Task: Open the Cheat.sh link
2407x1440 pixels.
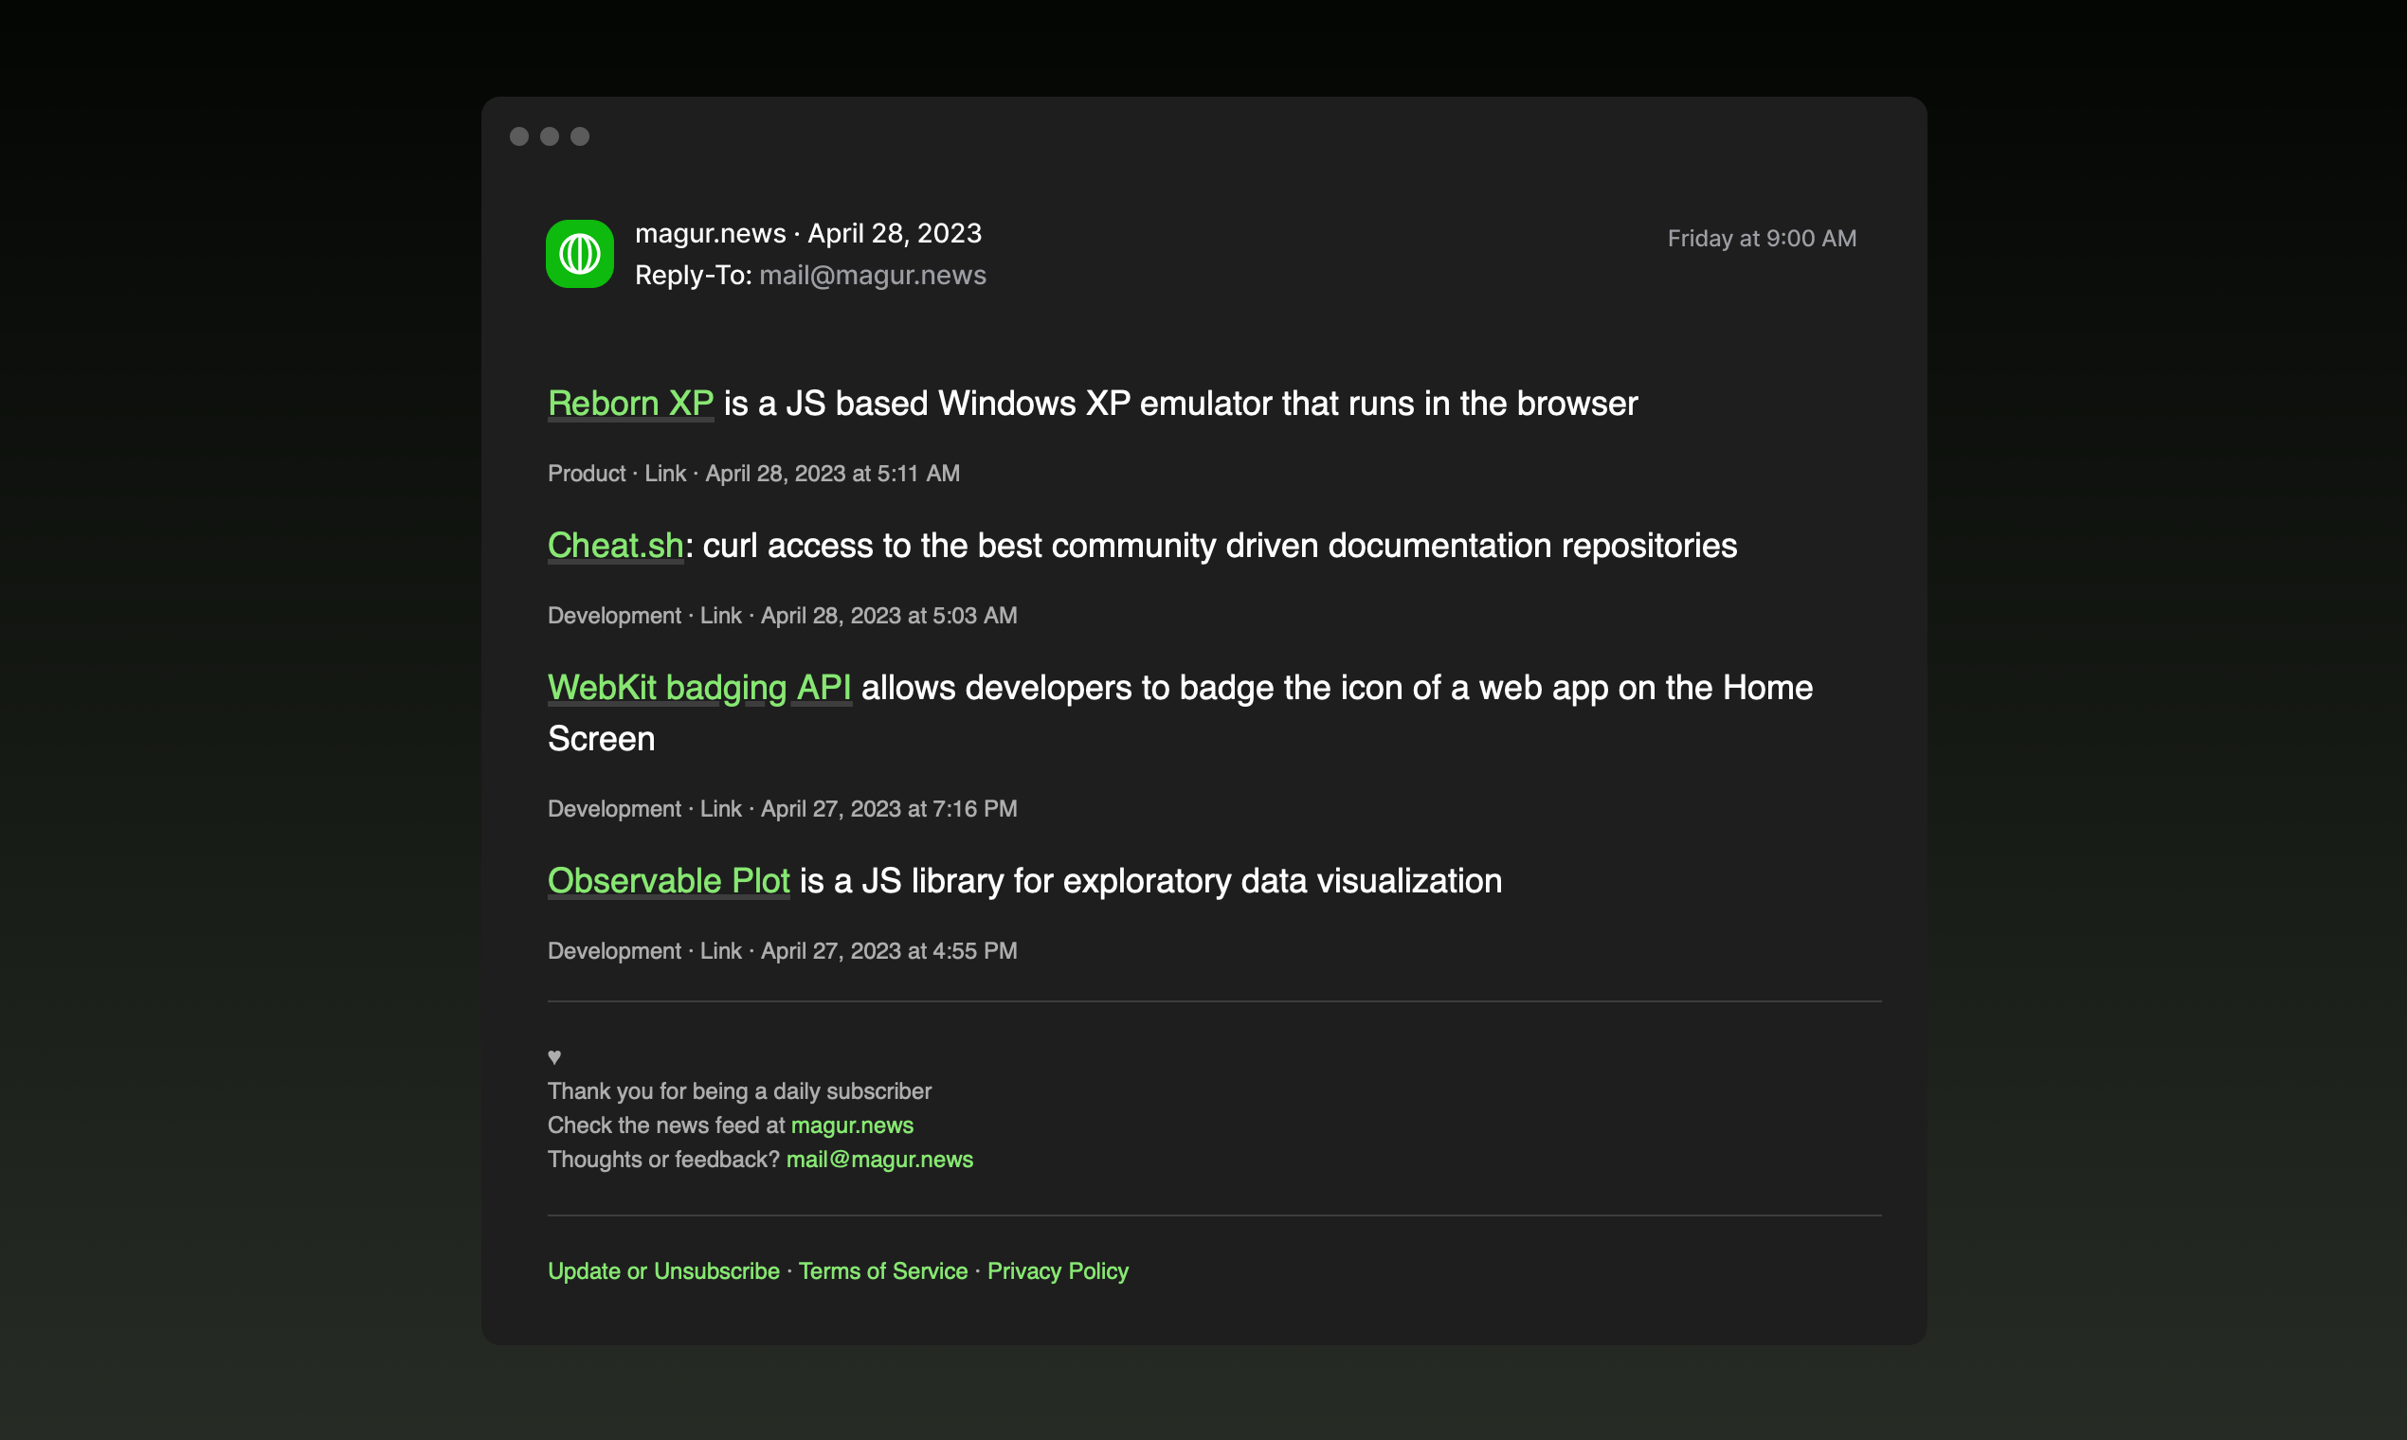Action: pos(615,546)
